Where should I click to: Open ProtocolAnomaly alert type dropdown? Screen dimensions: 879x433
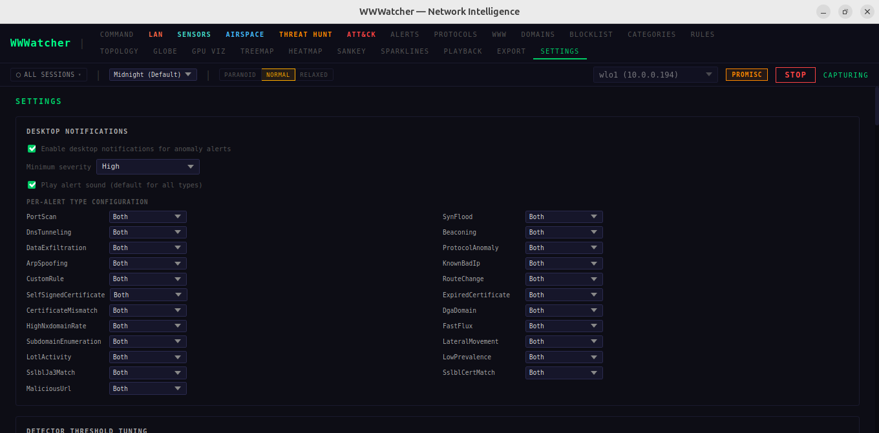click(x=564, y=248)
